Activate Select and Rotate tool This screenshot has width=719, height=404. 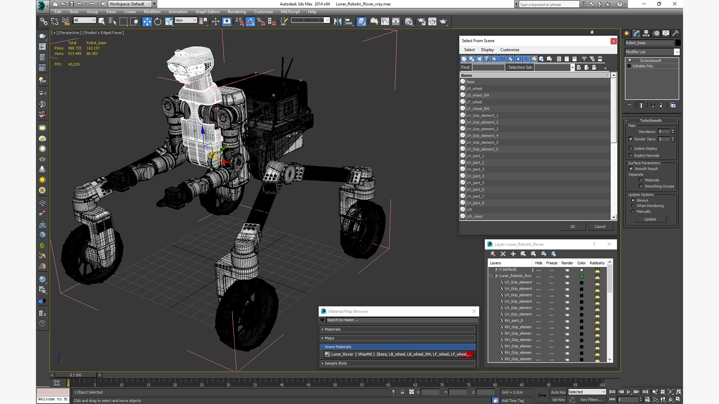point(158,21)
